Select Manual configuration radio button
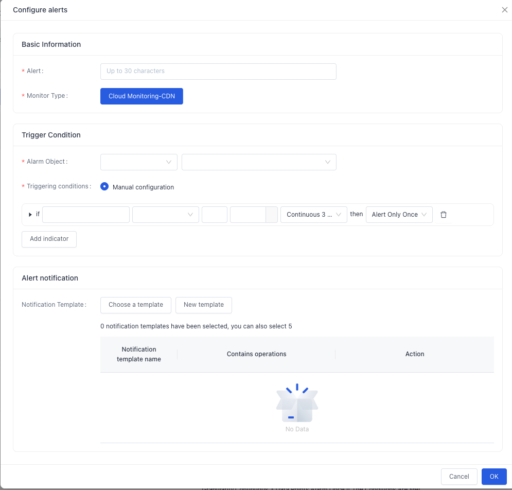Screen dimensions: 512x490 point(104,186)
